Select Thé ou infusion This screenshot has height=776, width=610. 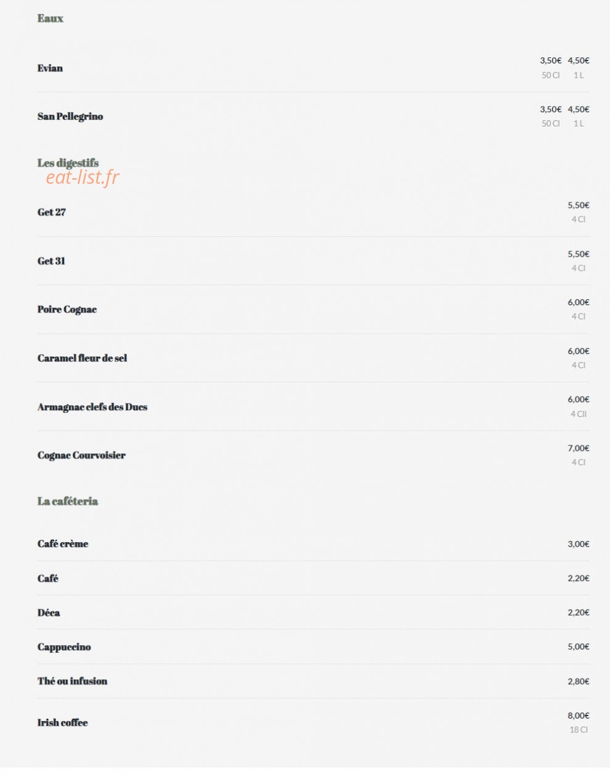click(72, 681)
